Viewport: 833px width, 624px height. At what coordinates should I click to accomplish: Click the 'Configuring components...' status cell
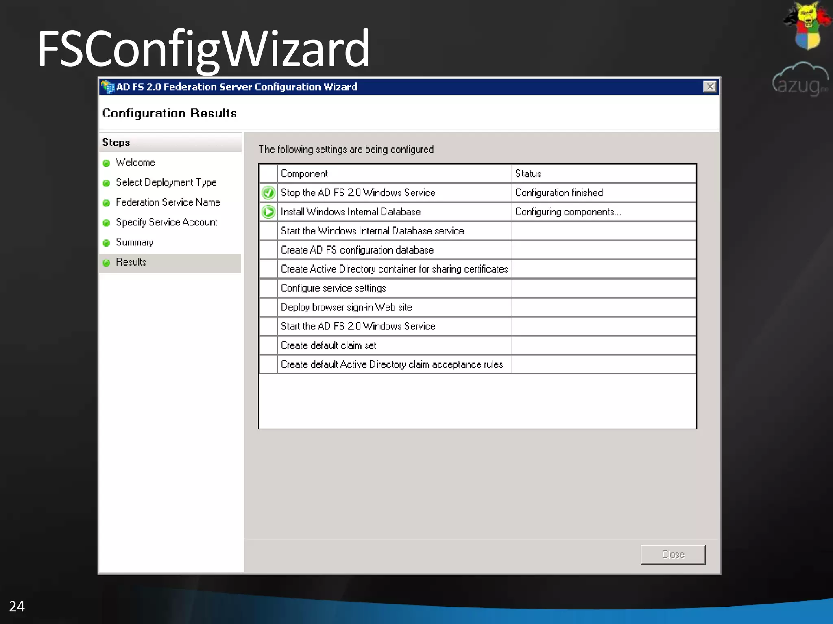(604, 212)
